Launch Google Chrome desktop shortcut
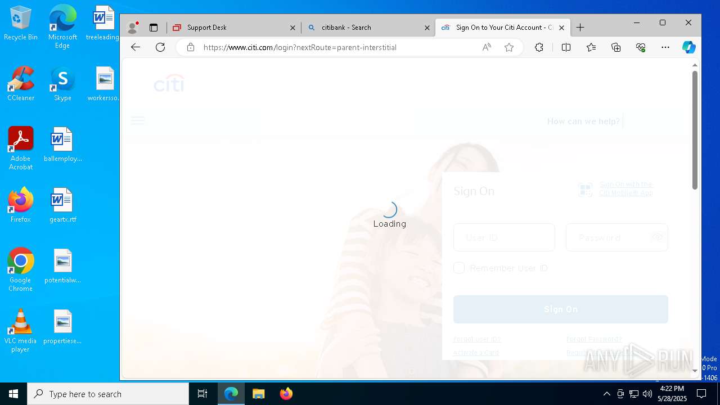The image size is (720, 405). (21, 270)
